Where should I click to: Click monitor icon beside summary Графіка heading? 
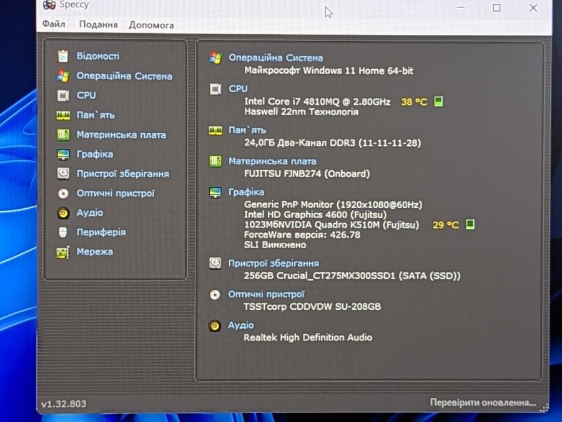coord(215,192)
